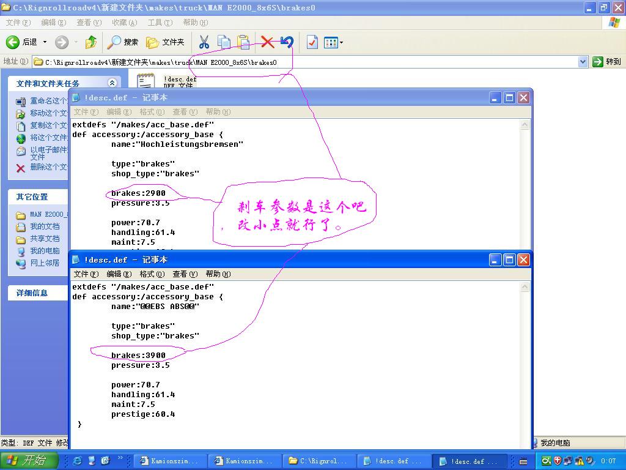
Task: Open the Back button history dropdown arrow
Action: tap(45, 42)
